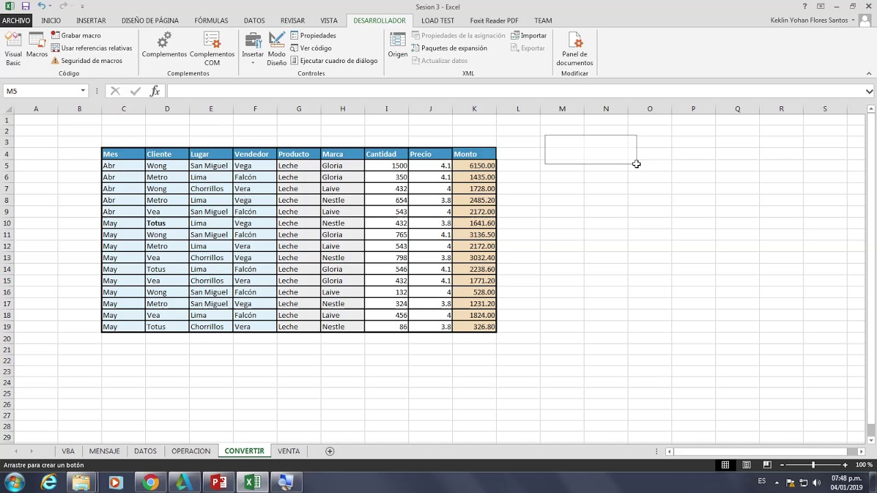This screenshot has width=877, height=493.
Task: Click the Windows Start button
Action: 14,483
